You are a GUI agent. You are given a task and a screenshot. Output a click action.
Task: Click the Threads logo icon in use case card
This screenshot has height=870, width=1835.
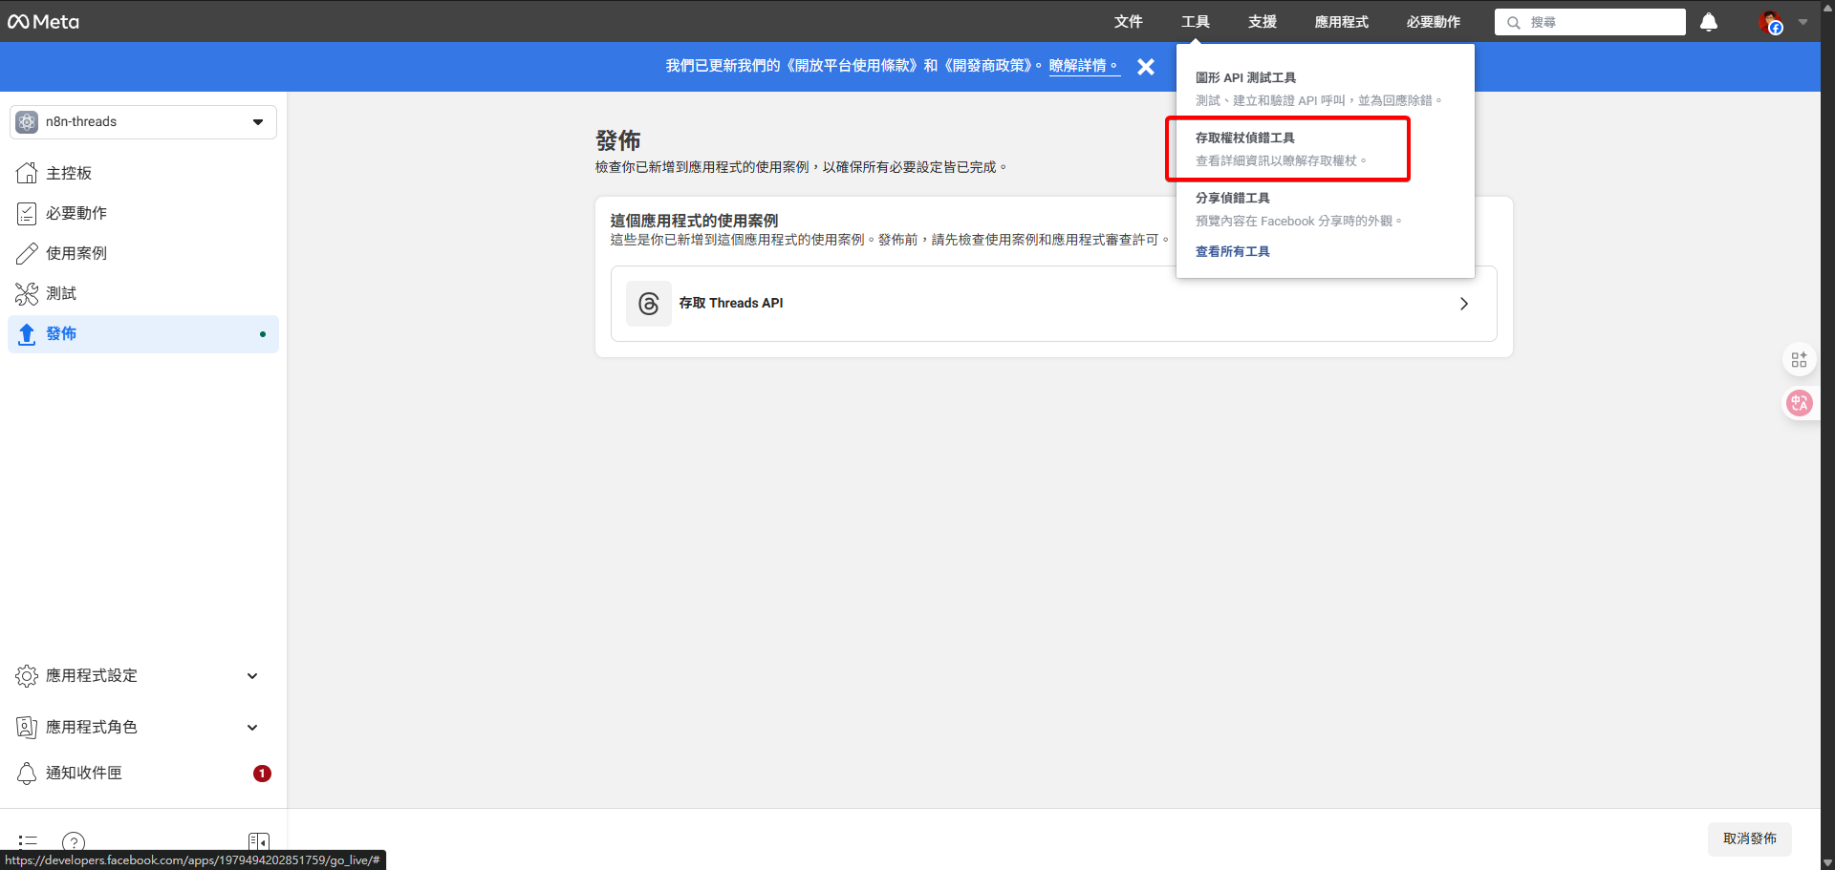[x=649, y=304]
